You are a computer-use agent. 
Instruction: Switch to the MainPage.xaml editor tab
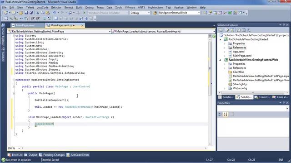coord(25,25)
